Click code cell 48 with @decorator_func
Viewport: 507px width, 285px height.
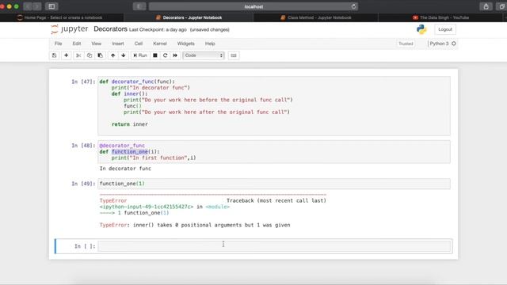(274, 152)
